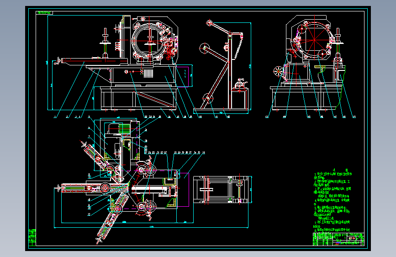Click part balloon number 5 under front view
This screenshot has width=396, height=257.
pyautogui.click(x=89, y=117)
